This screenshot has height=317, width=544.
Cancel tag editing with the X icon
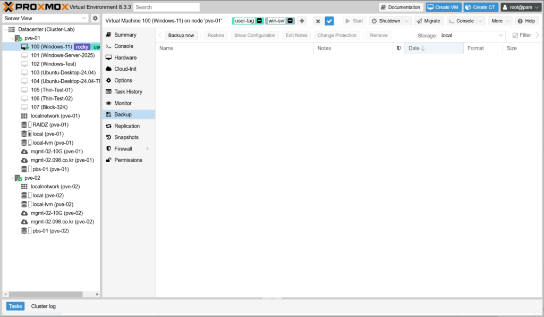318,21
